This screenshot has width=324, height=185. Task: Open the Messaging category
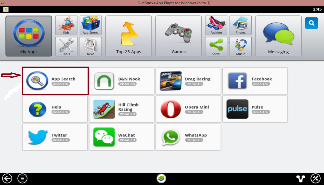point(278,36)
